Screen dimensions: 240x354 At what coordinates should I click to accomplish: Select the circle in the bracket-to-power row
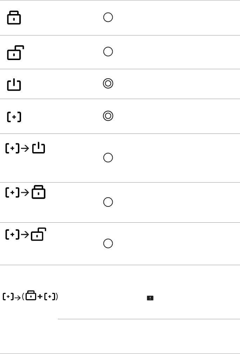tap(108, 158)
